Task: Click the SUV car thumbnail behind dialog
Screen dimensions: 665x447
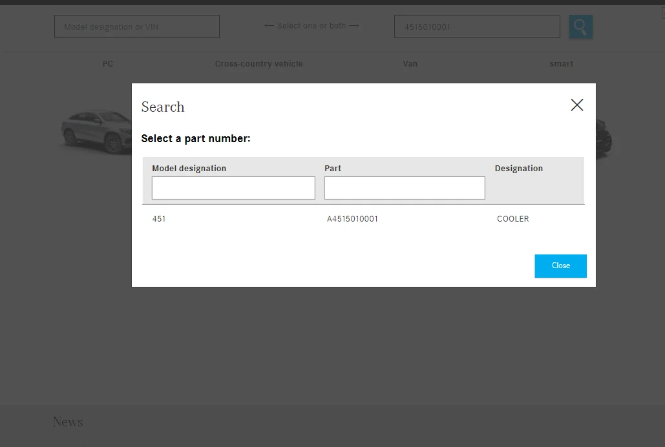Action: pos(96,131)
